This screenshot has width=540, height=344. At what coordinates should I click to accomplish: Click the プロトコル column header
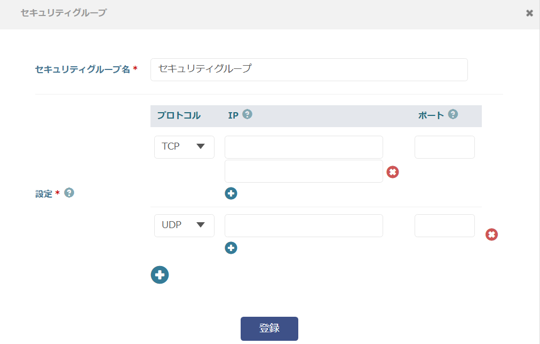179,115
